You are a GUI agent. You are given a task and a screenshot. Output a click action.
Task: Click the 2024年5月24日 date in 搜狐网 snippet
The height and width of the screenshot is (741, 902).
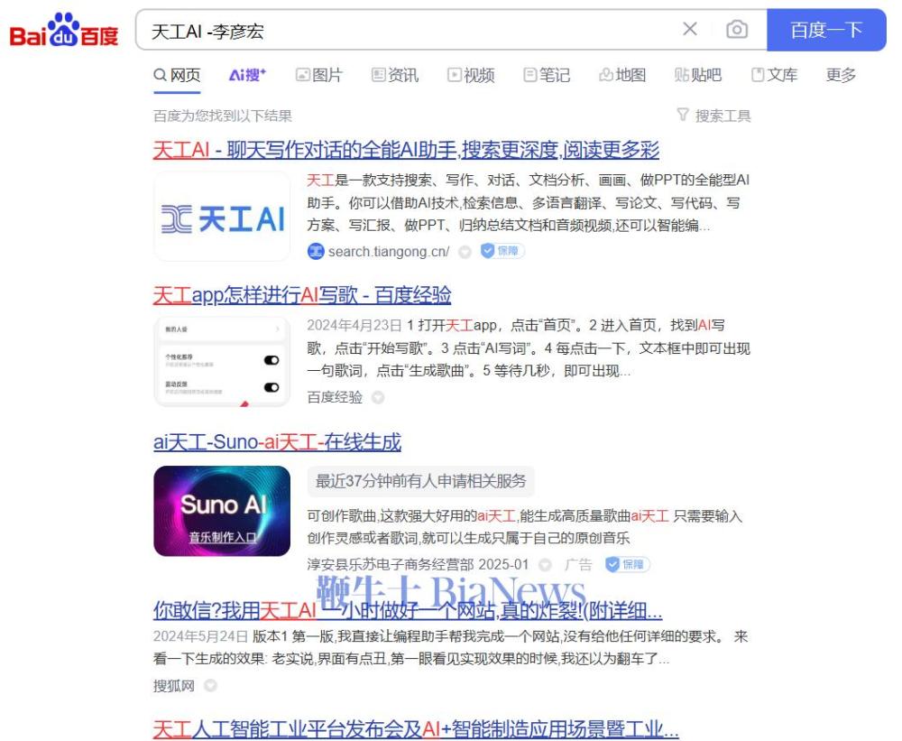tap(201, 636)
